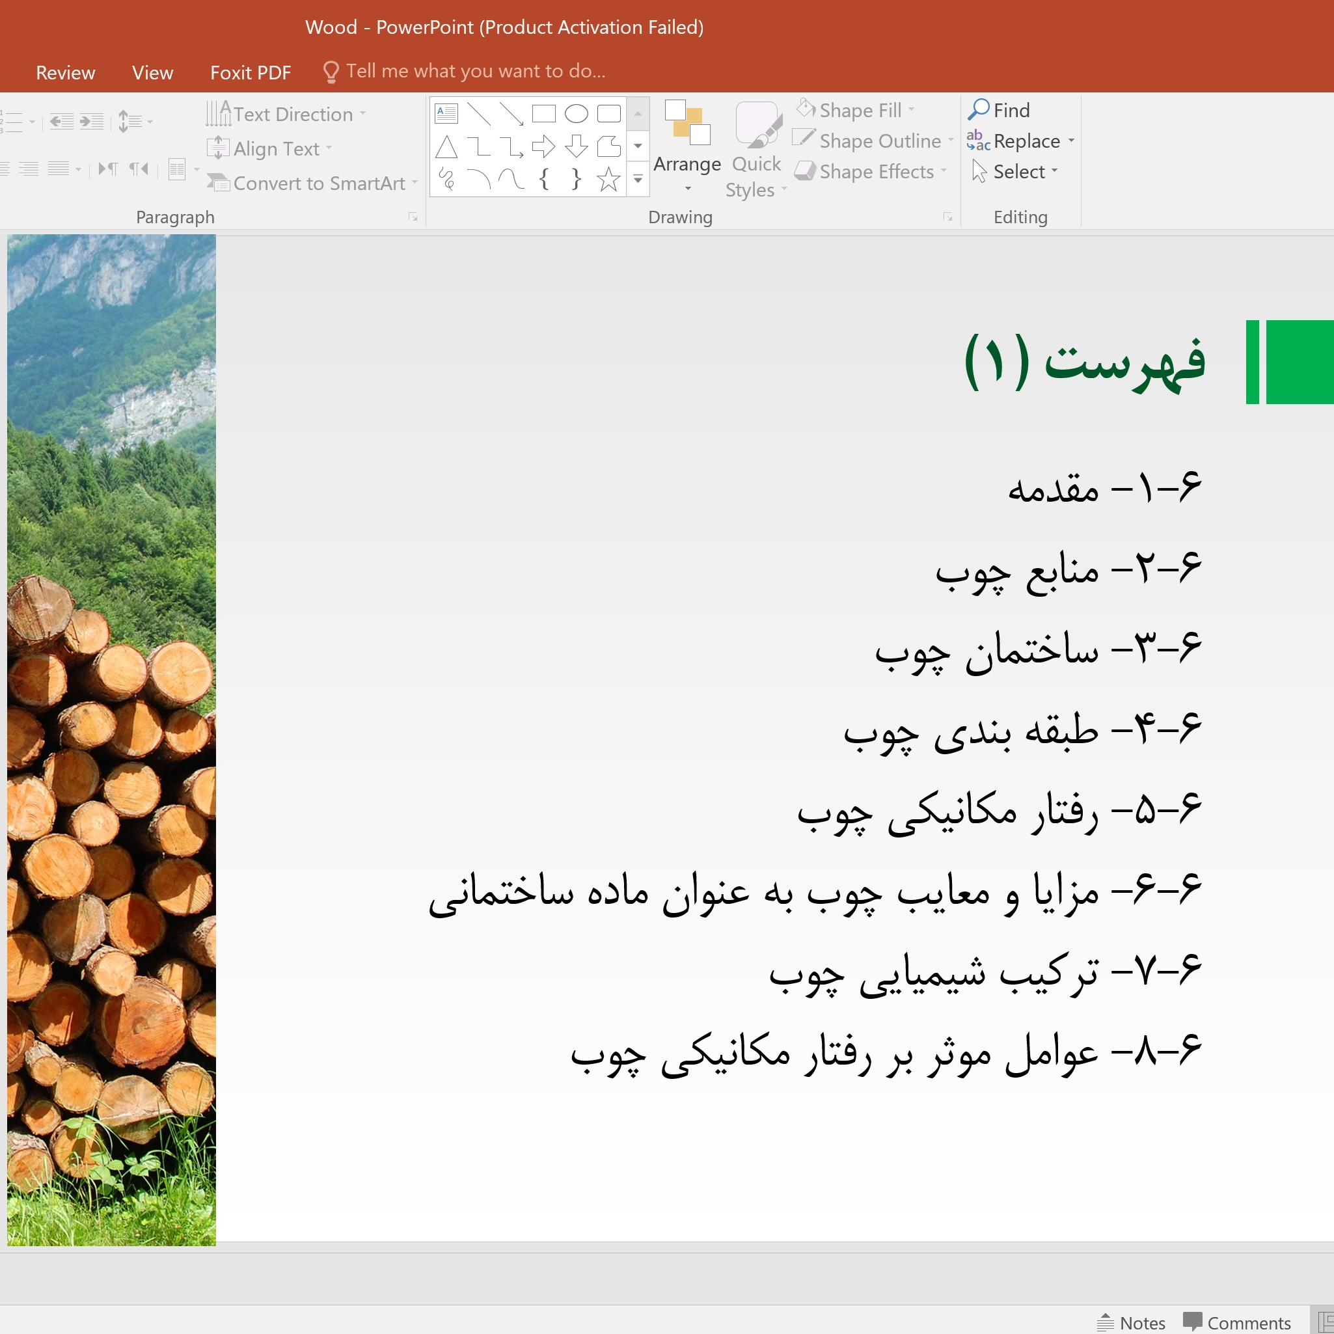Image resolution: width=1334 pixels, height=1334 pixels.
Task: Open Shape Fill color options
Action: tap(856, 110)
